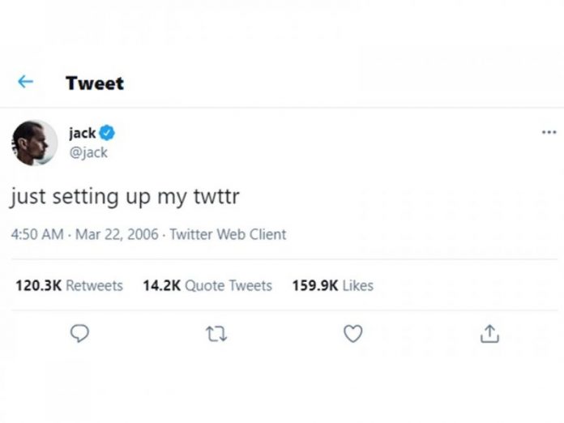Open the Likes label link
The height and width of the screenshot is (423, 564).
[357, 285]
